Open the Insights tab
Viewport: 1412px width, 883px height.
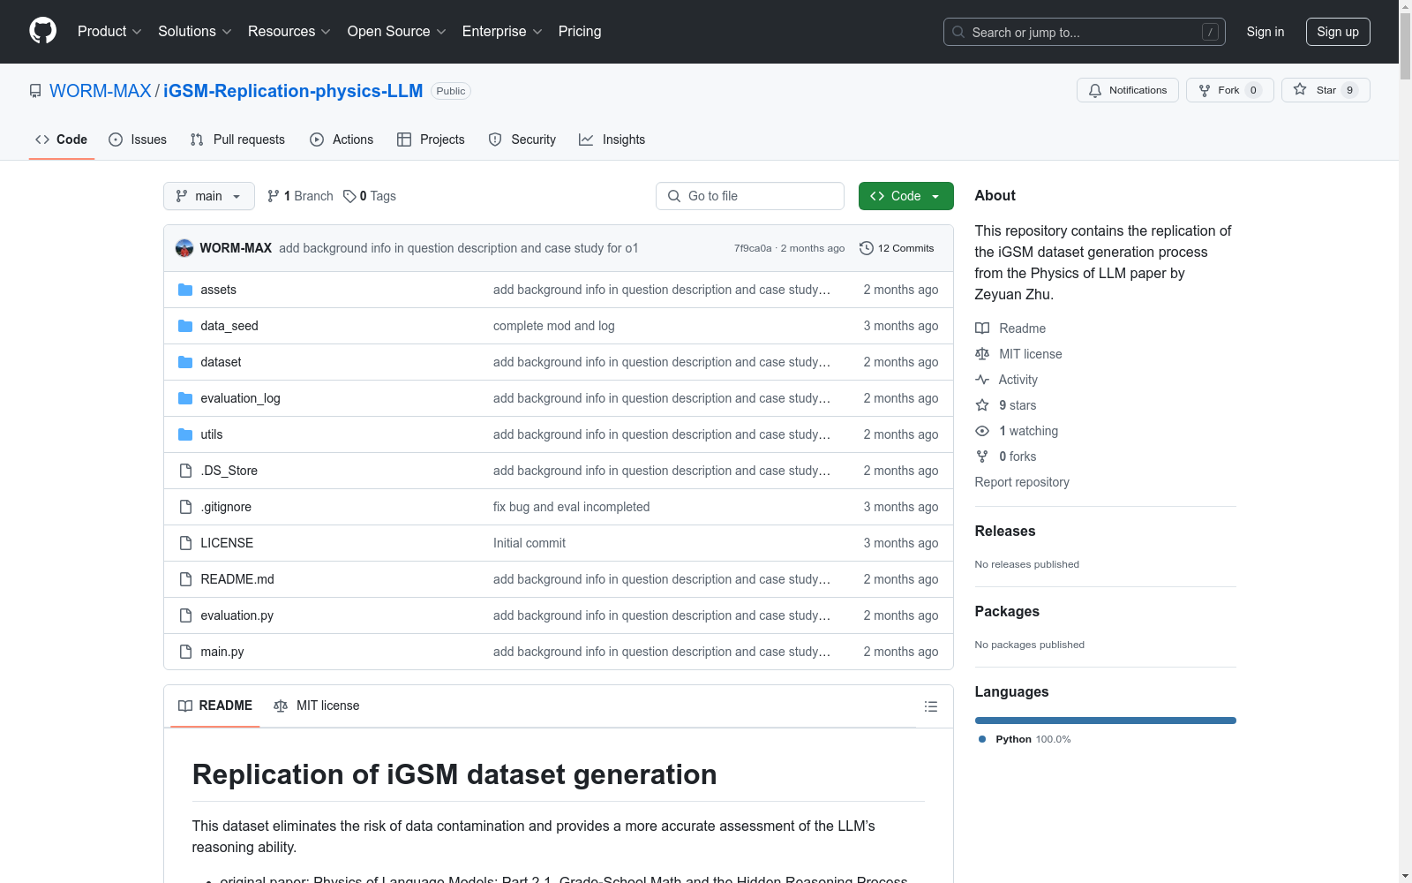point(612,140)
